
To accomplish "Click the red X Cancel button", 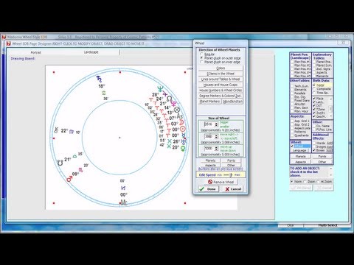I will pyautogui.click(x=233, y=189).
